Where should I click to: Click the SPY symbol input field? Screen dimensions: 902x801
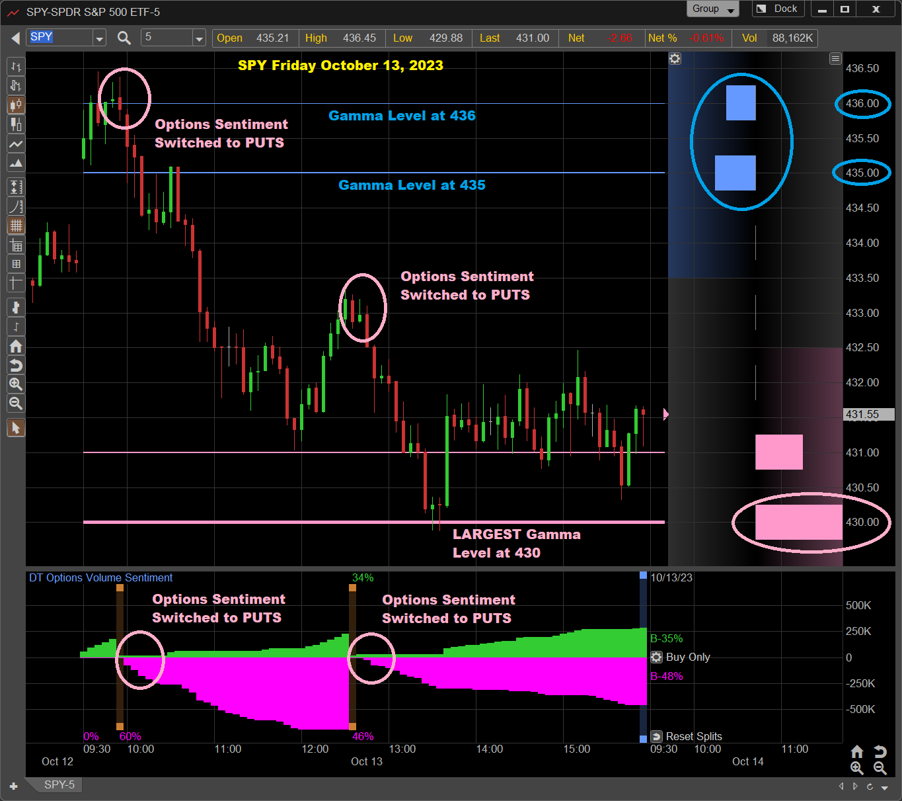[60, 38]
